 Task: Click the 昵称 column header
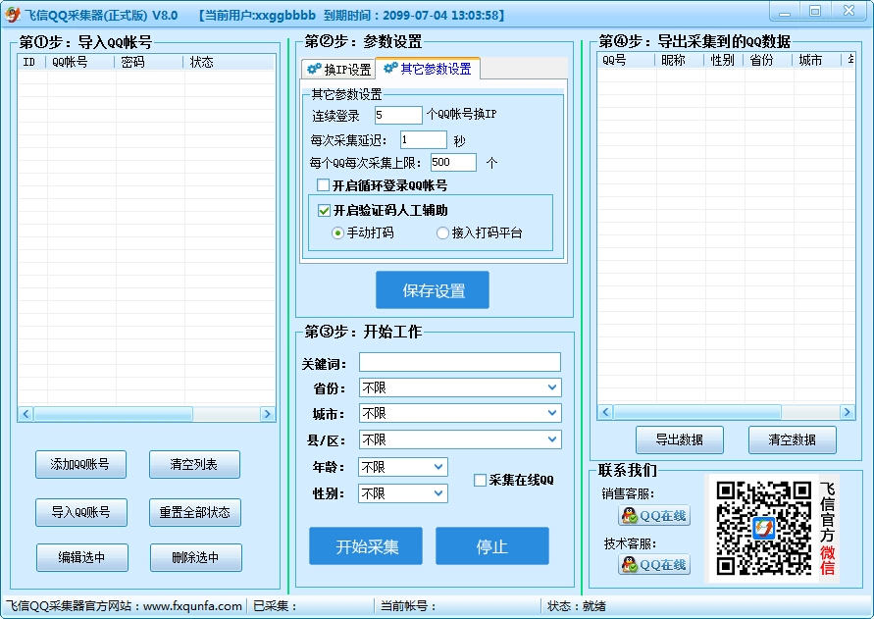(680, 60)
